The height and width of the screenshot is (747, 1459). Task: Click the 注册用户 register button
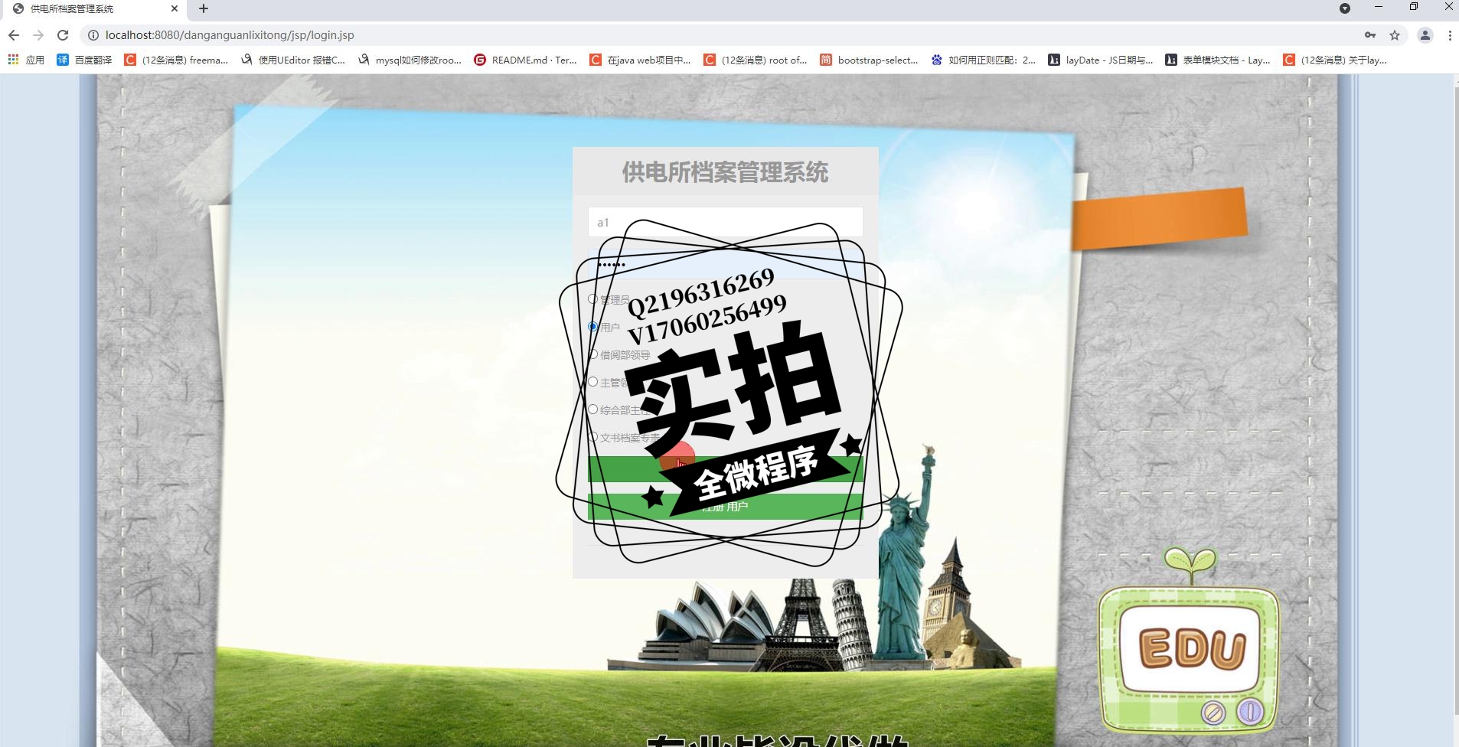(726, 507)
